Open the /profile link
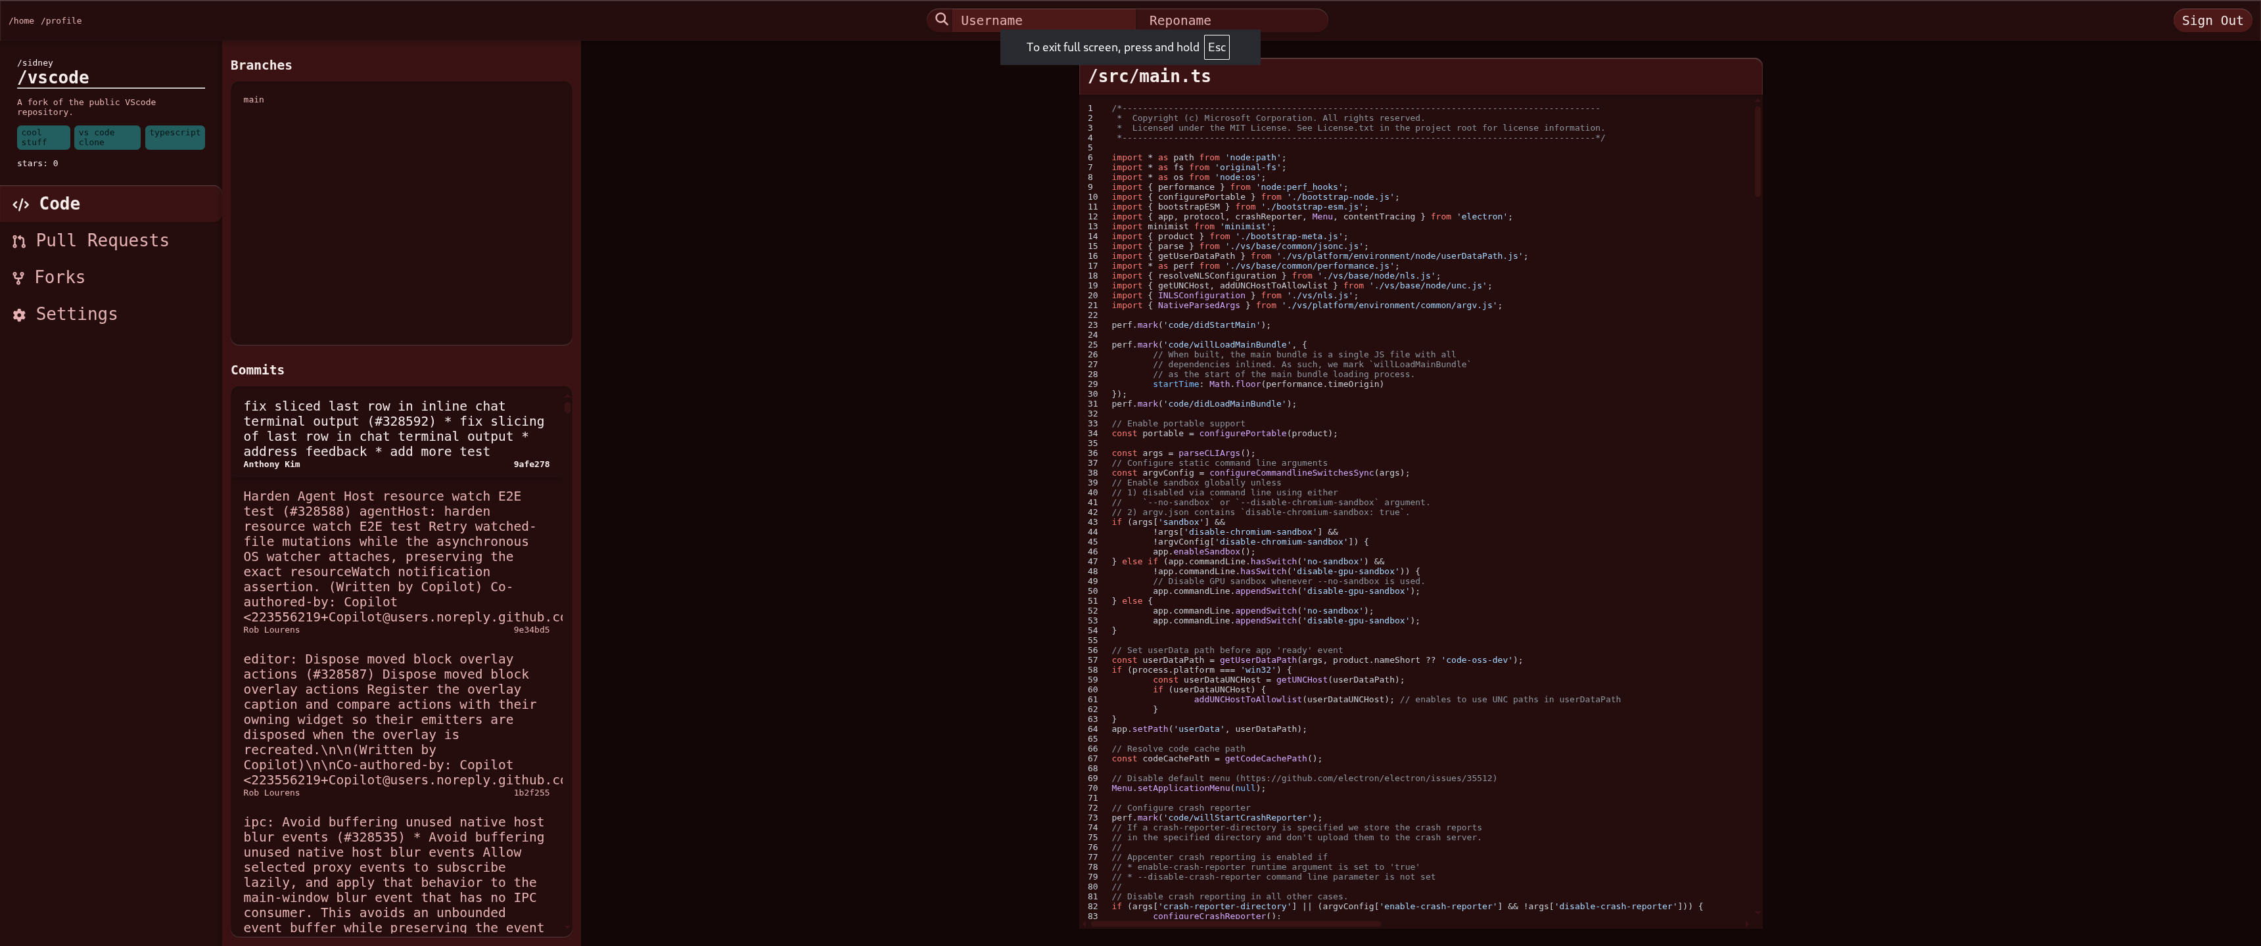The image size is (2261, 946). pyautogui.click(x=60, y=20)
